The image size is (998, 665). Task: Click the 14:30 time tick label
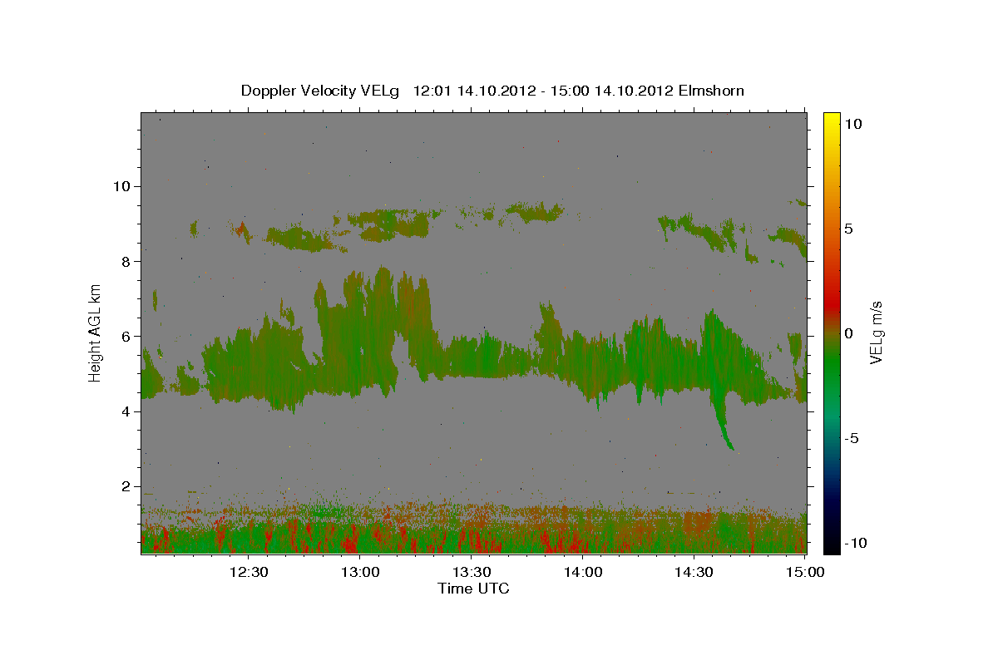(694, 572)
